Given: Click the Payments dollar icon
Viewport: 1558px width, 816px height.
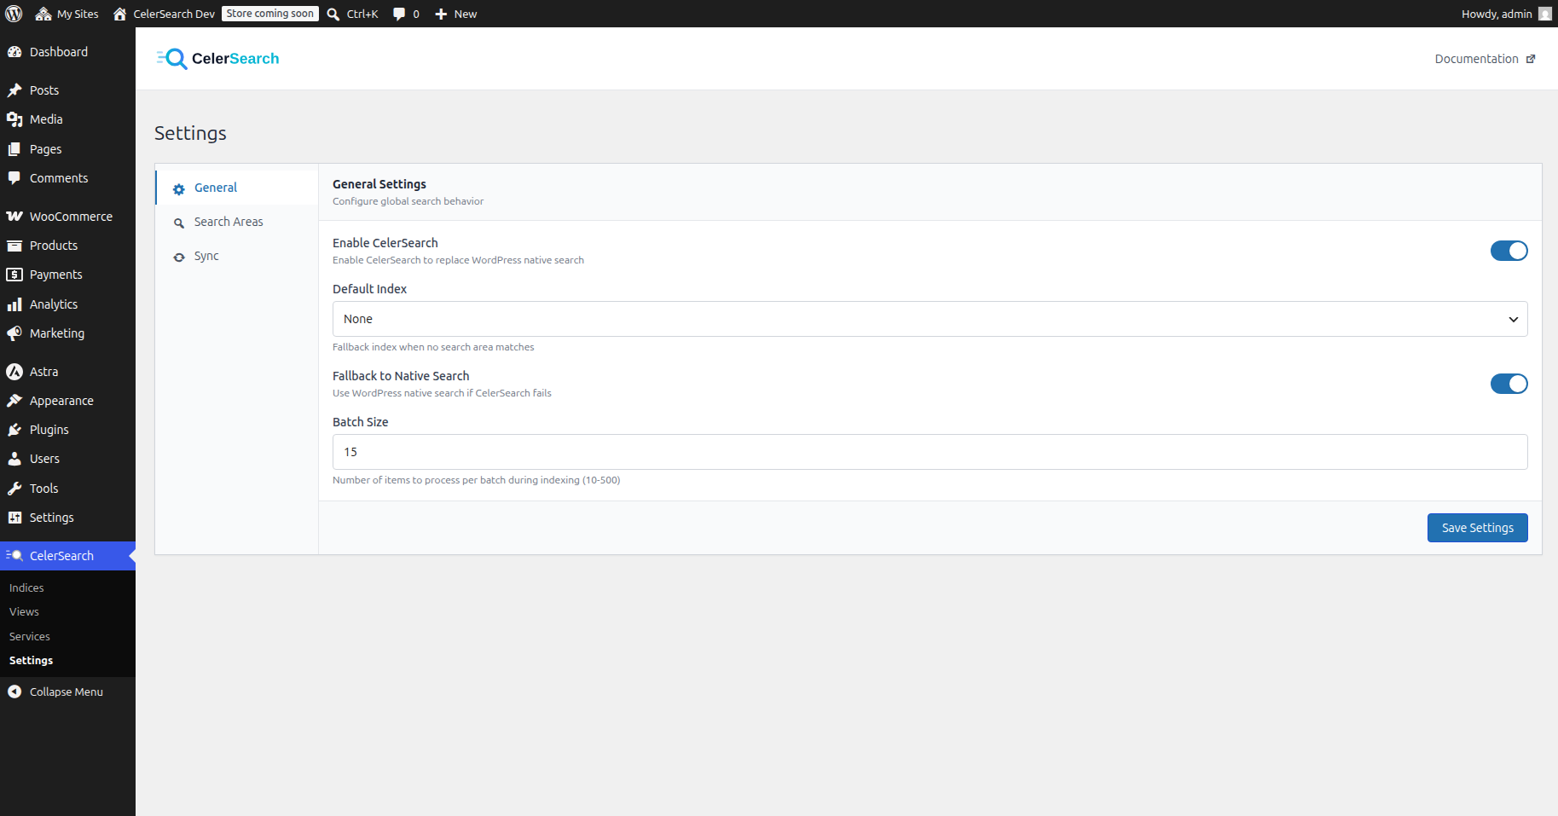Looking at the screenshot, I should click(14, 275).
